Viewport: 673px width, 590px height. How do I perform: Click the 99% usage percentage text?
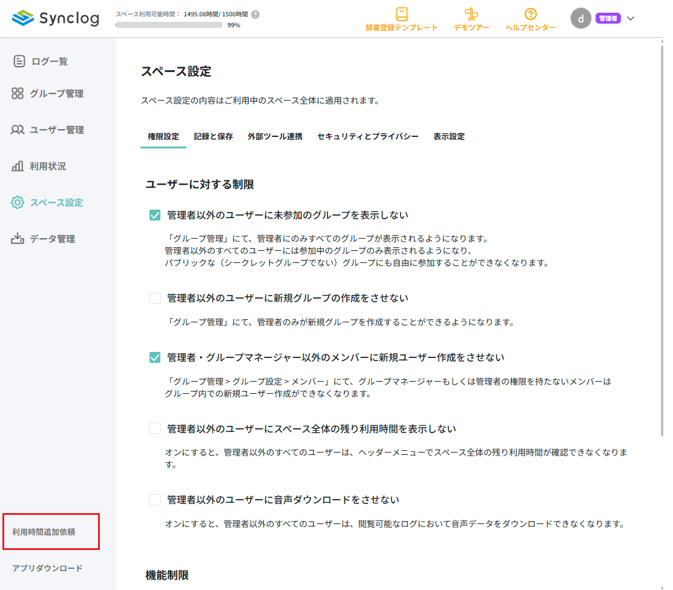pyautogui.click(x=234, y=25)
